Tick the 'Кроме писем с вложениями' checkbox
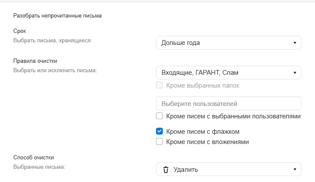Viewport: 315px width, 182px height. click(159, 141)
